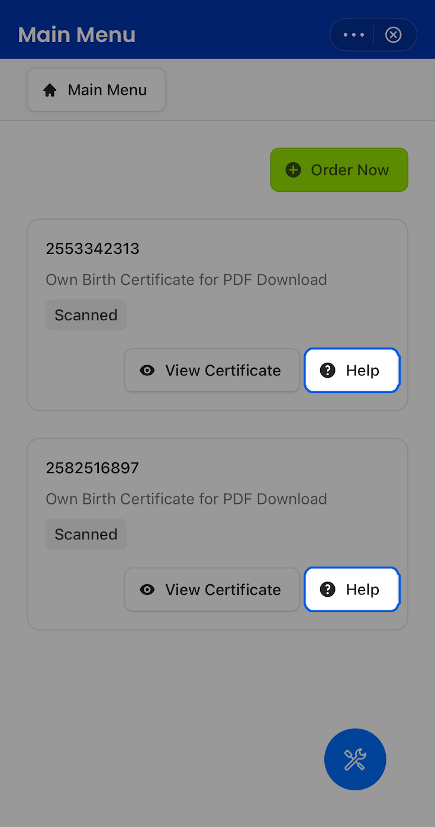
Task: Click eye icon on order 2582516897
Action: (x=147, y=590)
